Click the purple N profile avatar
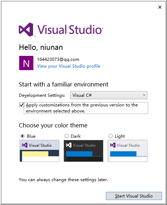This screenshot has width=167, height=205. 26,63
